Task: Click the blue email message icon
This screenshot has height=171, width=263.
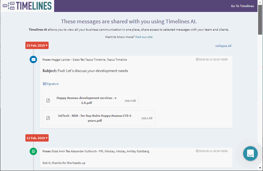Action: point(33,59)
